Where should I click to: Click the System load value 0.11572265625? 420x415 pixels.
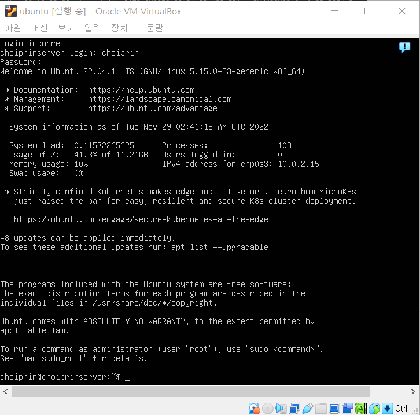[104, 145]
